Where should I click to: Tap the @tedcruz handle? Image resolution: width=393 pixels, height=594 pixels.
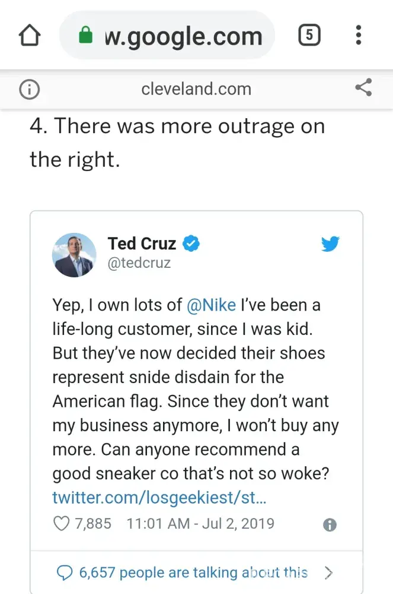(139, 263)
